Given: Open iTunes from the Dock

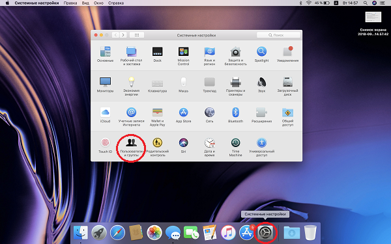Looking at the screenshot, I should pyautogui.click(x=228, y=233).
